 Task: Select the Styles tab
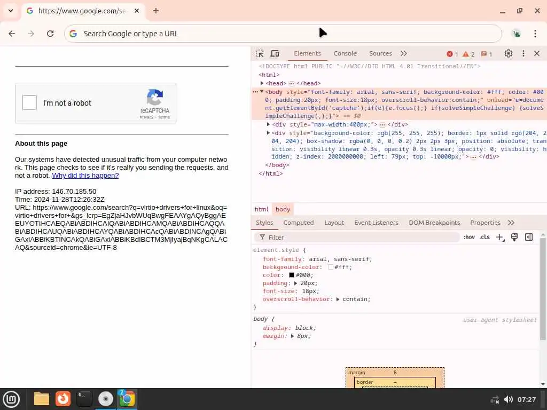tap(264, 223)
